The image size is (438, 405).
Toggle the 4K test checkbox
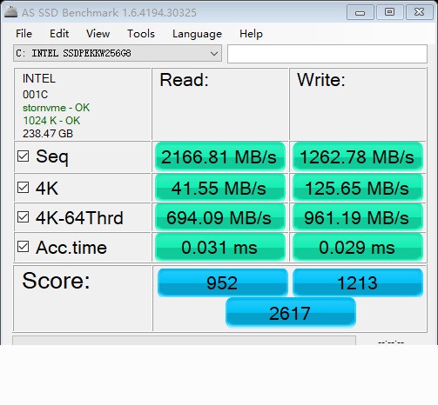point(23,188)
